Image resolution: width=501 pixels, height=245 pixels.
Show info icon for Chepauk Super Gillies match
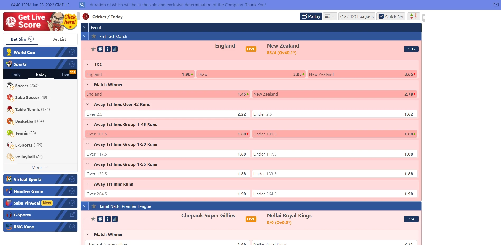[x=107, y=219]
